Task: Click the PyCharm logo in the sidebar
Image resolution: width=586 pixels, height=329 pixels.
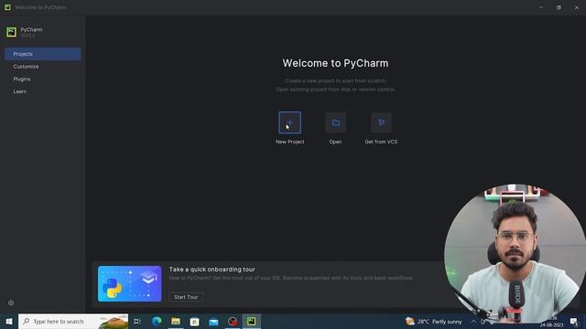Action: click(11, 32)
